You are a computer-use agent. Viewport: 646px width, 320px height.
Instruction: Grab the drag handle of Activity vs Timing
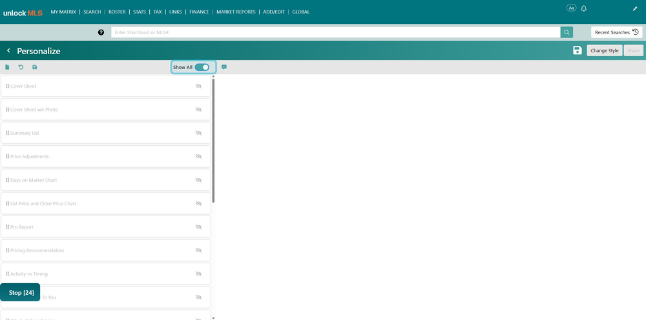[7, 274]
